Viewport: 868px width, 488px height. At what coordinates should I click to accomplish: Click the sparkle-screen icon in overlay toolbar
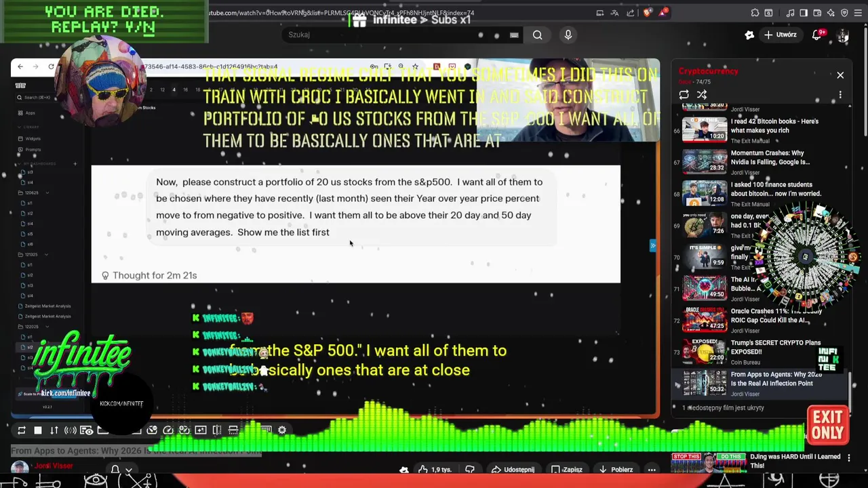point(201,430)
